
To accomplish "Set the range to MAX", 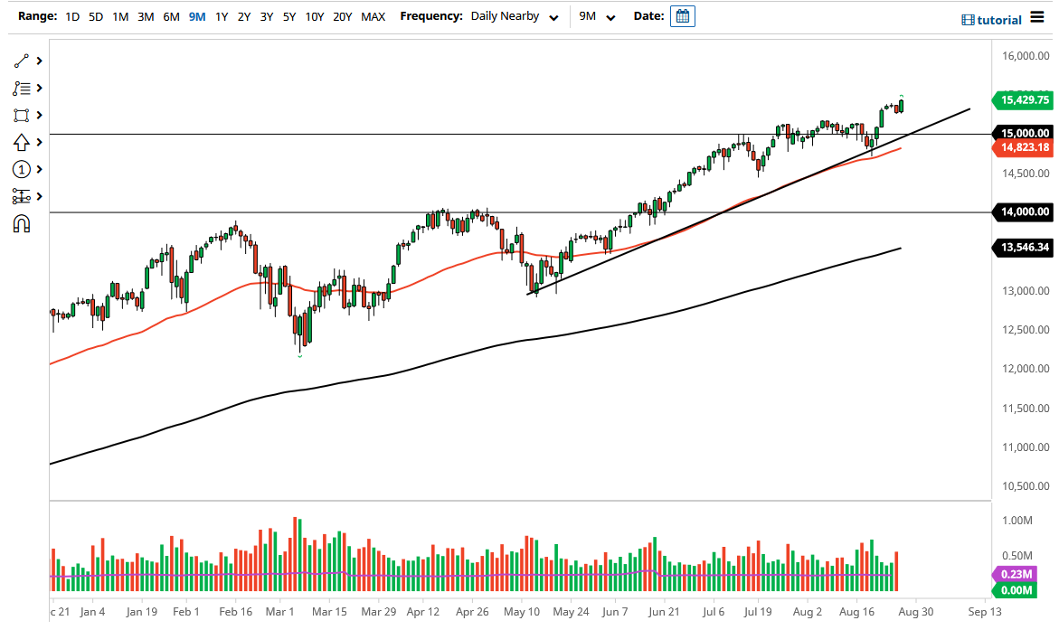I will tap(373, 16).
